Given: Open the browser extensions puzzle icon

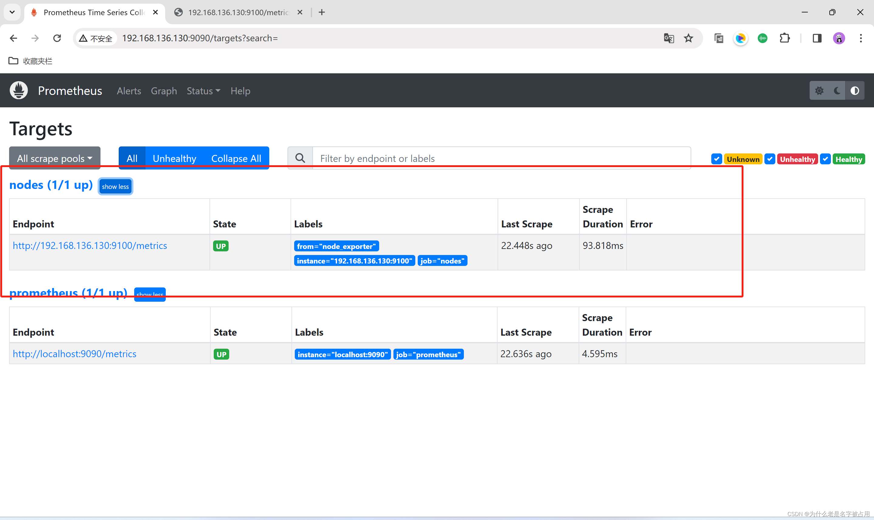Looking at the screenshot, I should coord(784,38).
